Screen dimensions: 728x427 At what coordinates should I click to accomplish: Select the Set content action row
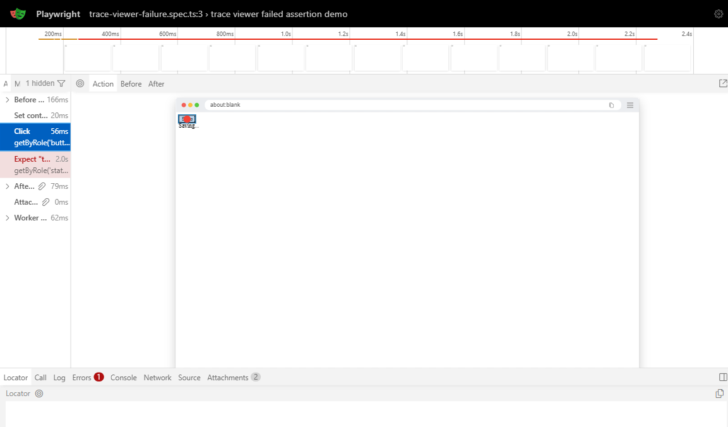coord(35,116)
